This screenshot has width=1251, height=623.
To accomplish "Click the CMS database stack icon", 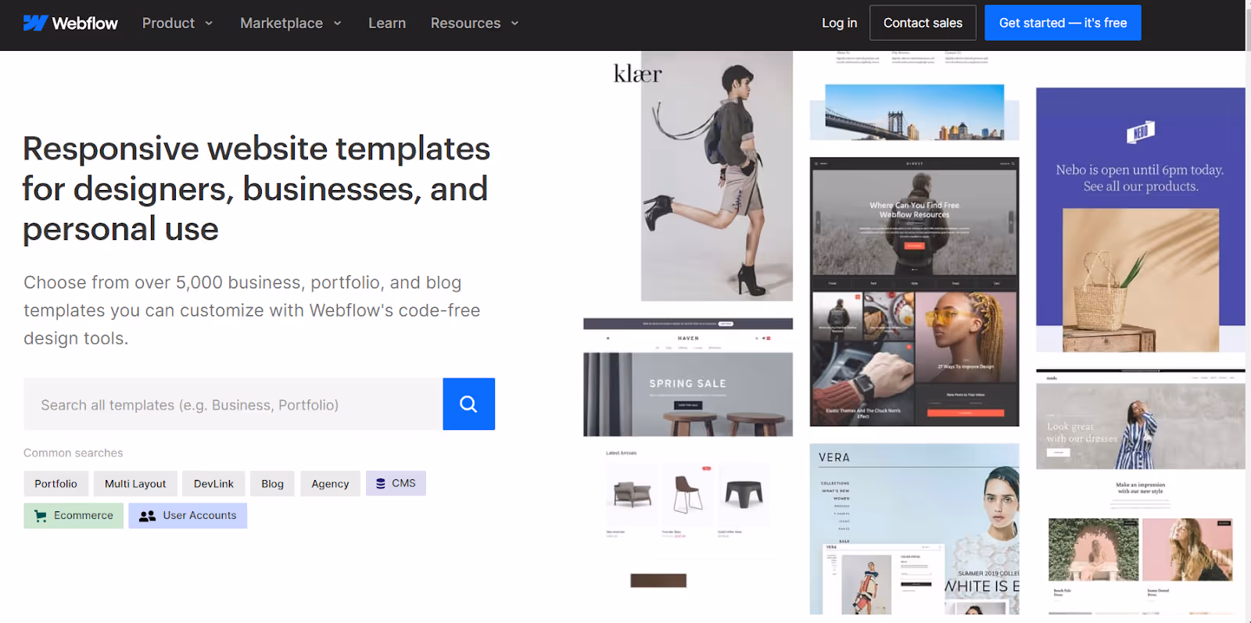I will coord(381,484).
